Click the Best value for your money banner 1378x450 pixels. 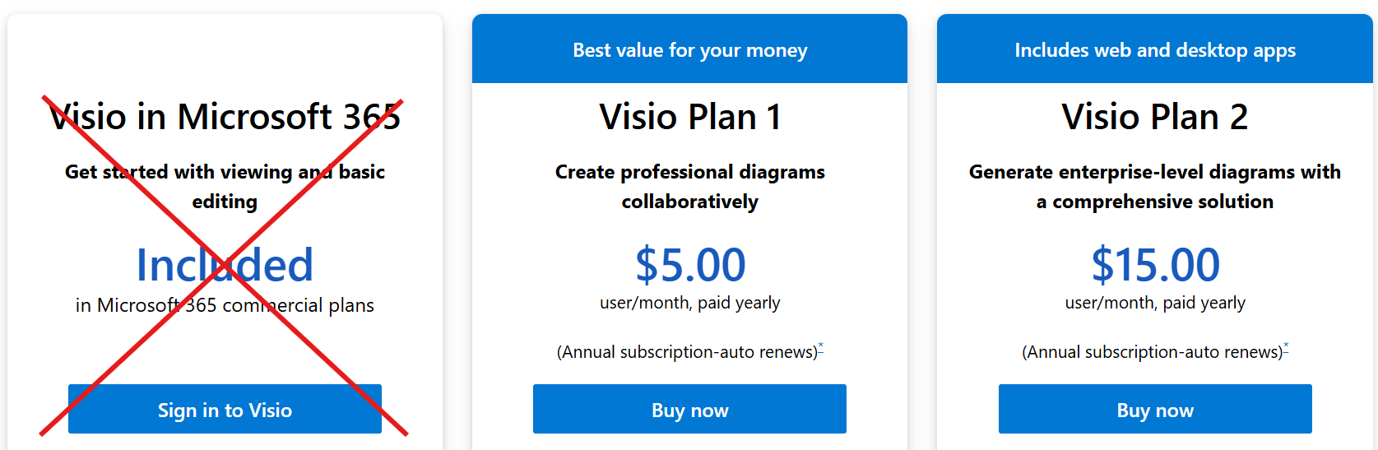click(x=689, y=50)
